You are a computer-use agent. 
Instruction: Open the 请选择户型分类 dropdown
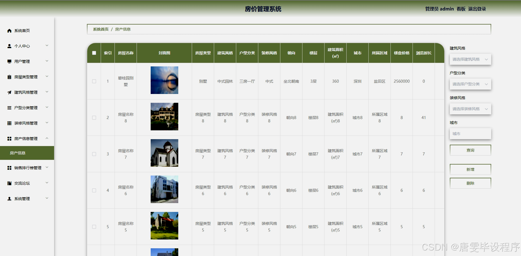[470, 84]
